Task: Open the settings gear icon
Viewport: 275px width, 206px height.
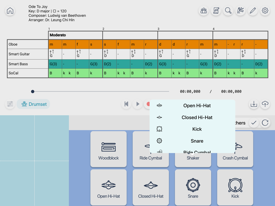Action: (265, 11)
